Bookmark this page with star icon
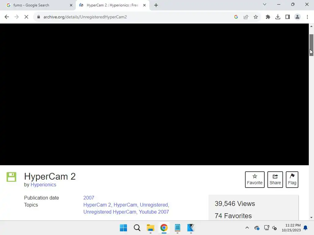 pyautogui.click(x=256, y=17)
